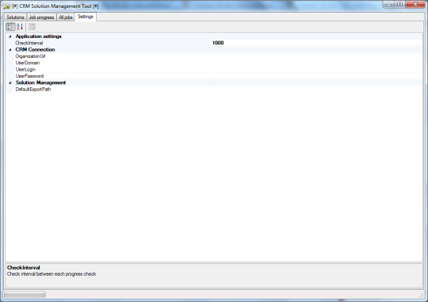Click the Alphabetical sort icon

coord(20,27)
